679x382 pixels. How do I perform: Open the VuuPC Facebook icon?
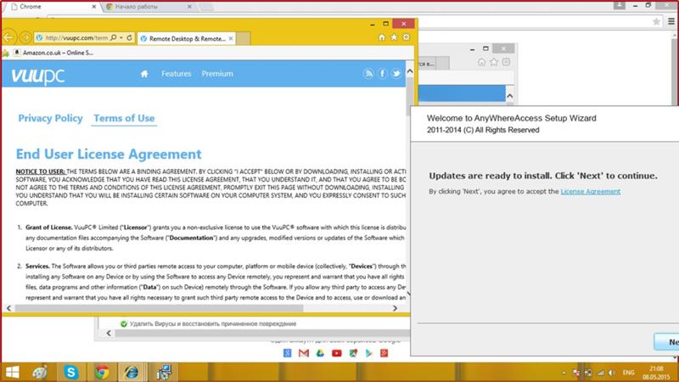click(x=382, y=74)
